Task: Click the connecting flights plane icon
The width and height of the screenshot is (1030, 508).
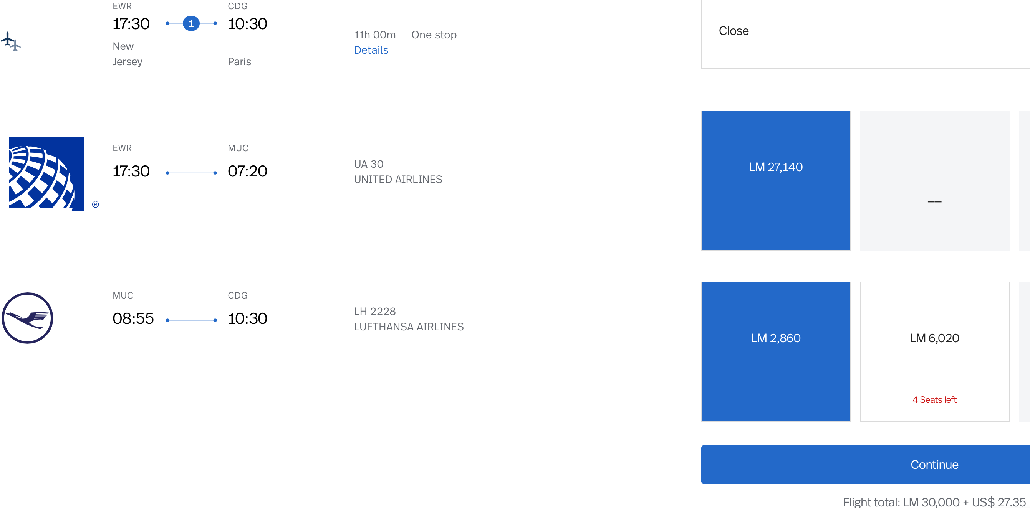Action: [11, 41]
